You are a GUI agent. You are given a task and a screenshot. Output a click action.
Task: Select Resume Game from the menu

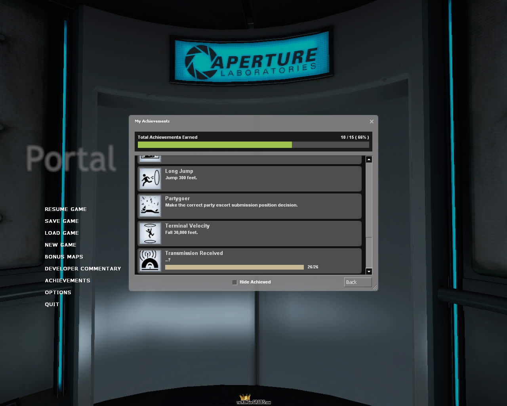66,209
